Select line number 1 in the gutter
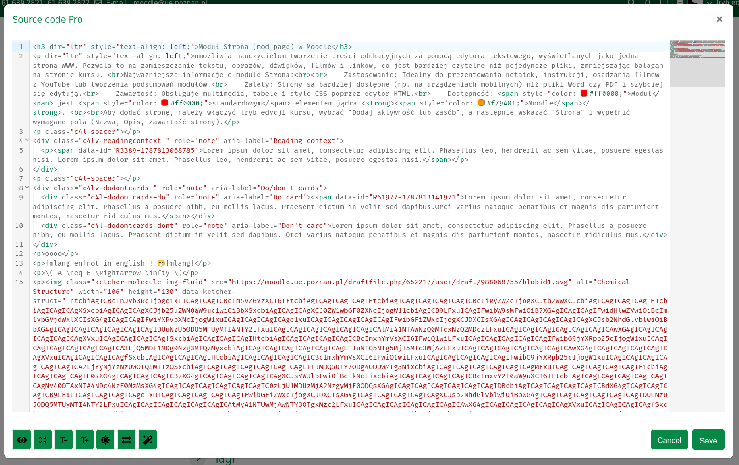Image resolution: width=739 pixels, height=465 pixels. click(x=21, y=47)
